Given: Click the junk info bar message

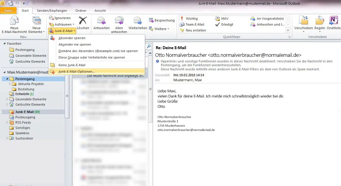Looking at the screenshot, I should (244, 65).
